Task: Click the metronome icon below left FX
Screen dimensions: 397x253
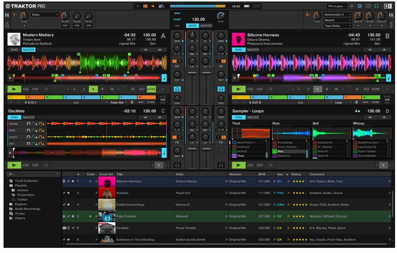Action: pyautogui.click(x=7, y=25)
